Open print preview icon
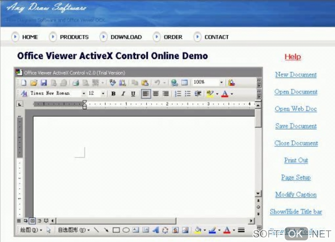This screenshot has width=335, height=242. pyautogui.click(x=86, y=83)
